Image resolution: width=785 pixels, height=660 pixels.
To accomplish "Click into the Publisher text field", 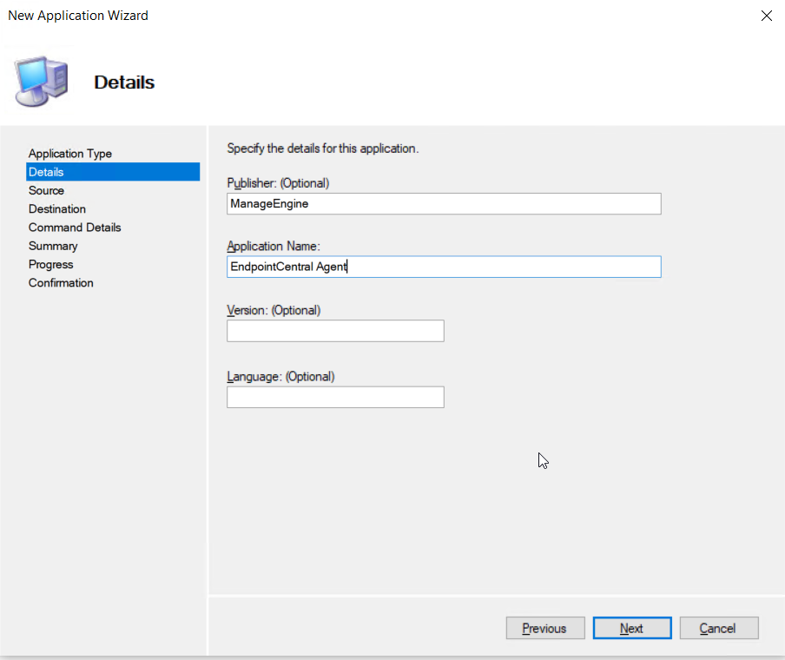I will (x=444, y=204).
